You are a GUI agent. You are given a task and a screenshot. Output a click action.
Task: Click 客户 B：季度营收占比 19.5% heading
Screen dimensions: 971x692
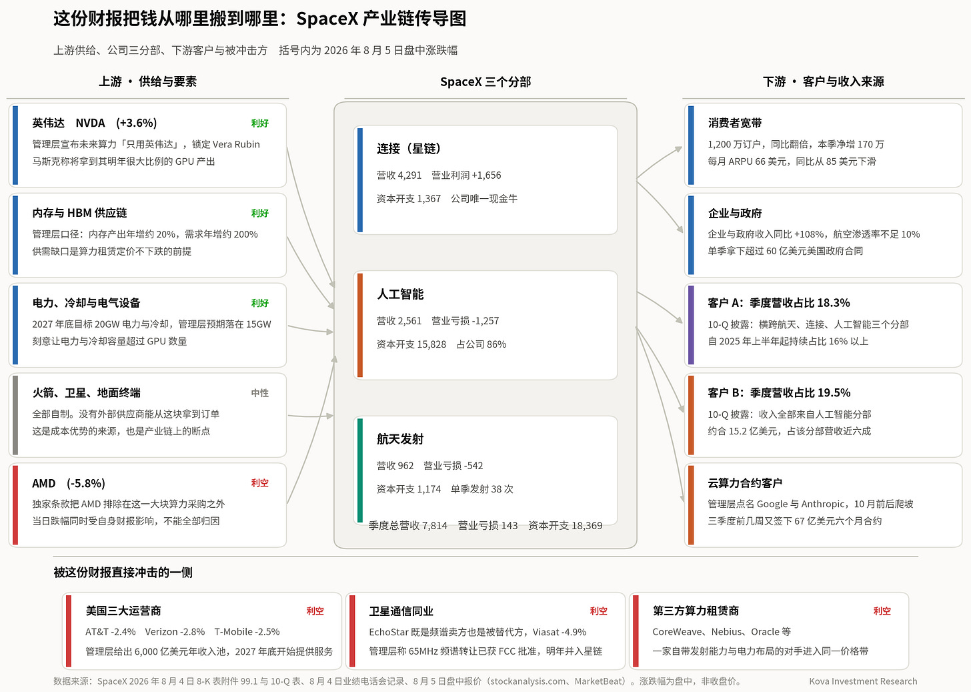coord(779,393)
